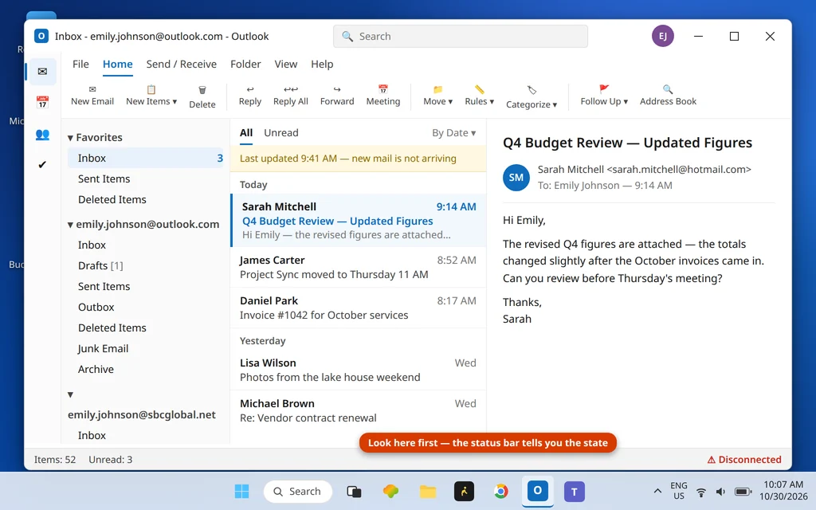
Task: Open the Move dropdown
Action: (x=437, y=96)
